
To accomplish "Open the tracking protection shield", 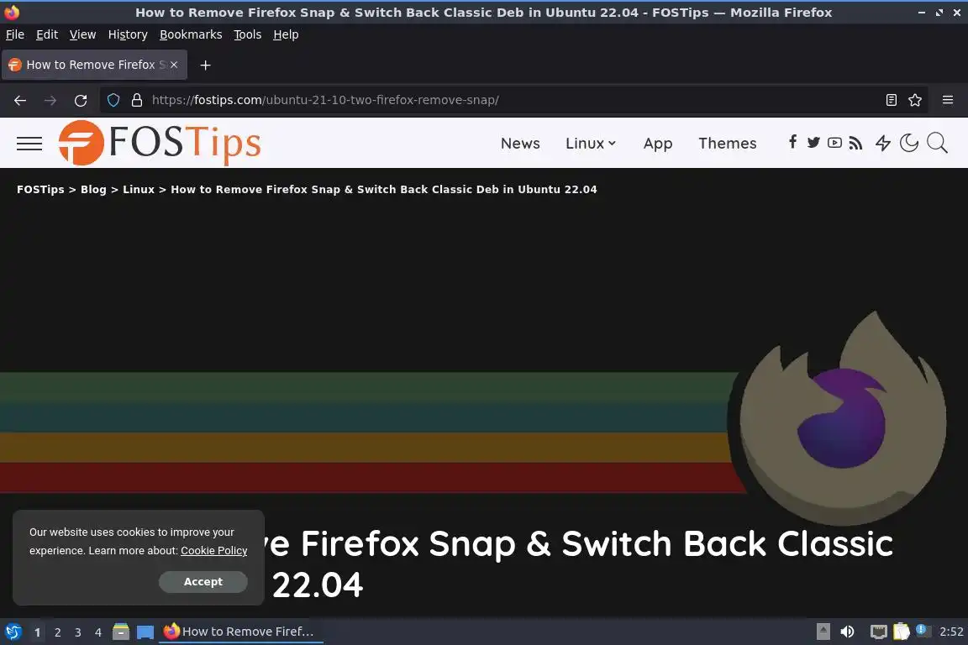I will pos(113,100).
